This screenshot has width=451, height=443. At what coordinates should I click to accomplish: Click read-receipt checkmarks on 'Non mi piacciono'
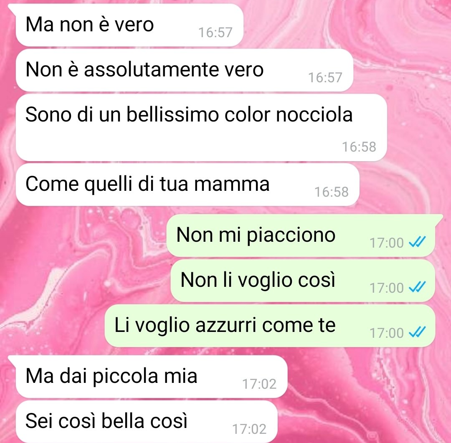click(x=417, y=242)
